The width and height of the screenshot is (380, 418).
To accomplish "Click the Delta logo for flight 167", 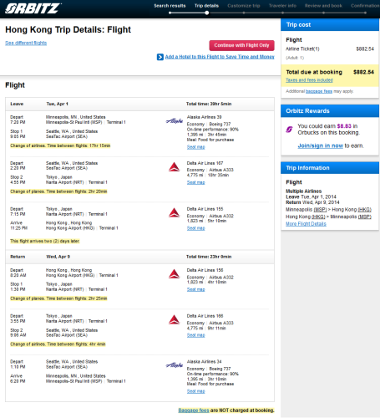I will 175,166.
